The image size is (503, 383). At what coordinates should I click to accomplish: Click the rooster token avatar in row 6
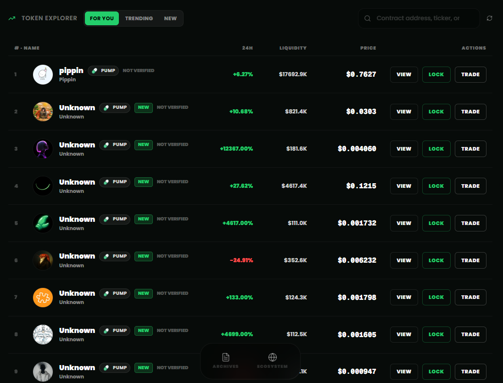(43, 260)
